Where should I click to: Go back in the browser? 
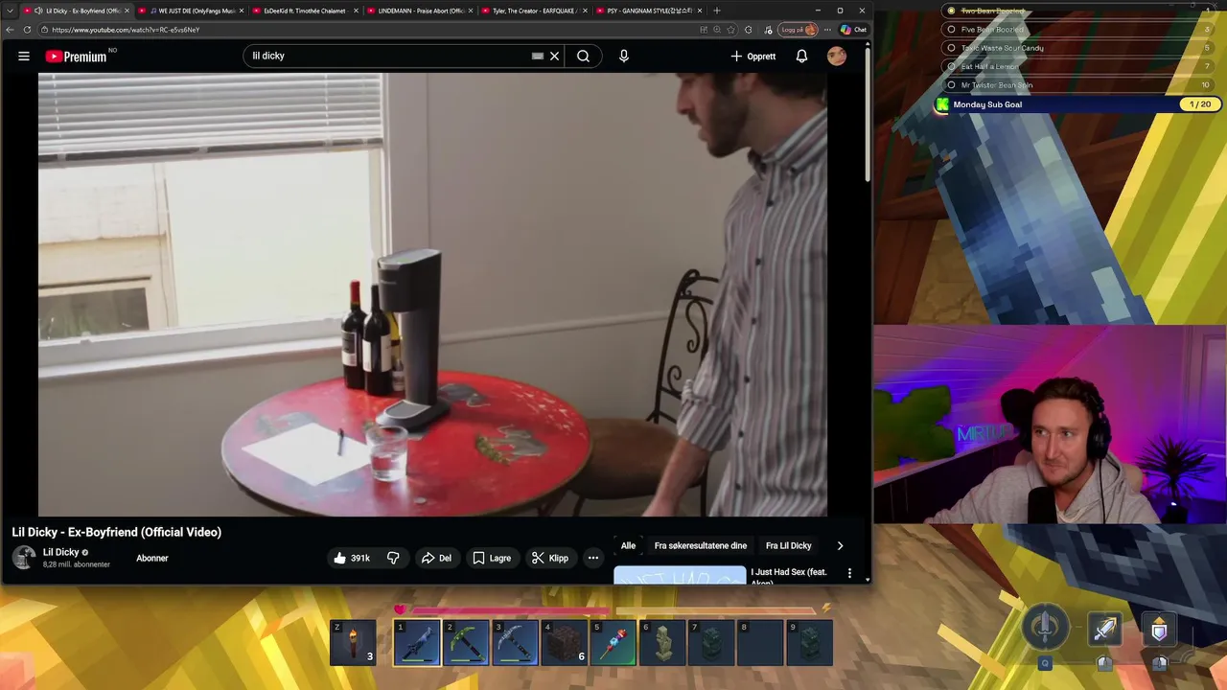10,30
